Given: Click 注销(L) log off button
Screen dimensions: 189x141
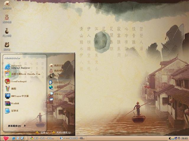Looking at the screenshot, I should coord(42,132).
